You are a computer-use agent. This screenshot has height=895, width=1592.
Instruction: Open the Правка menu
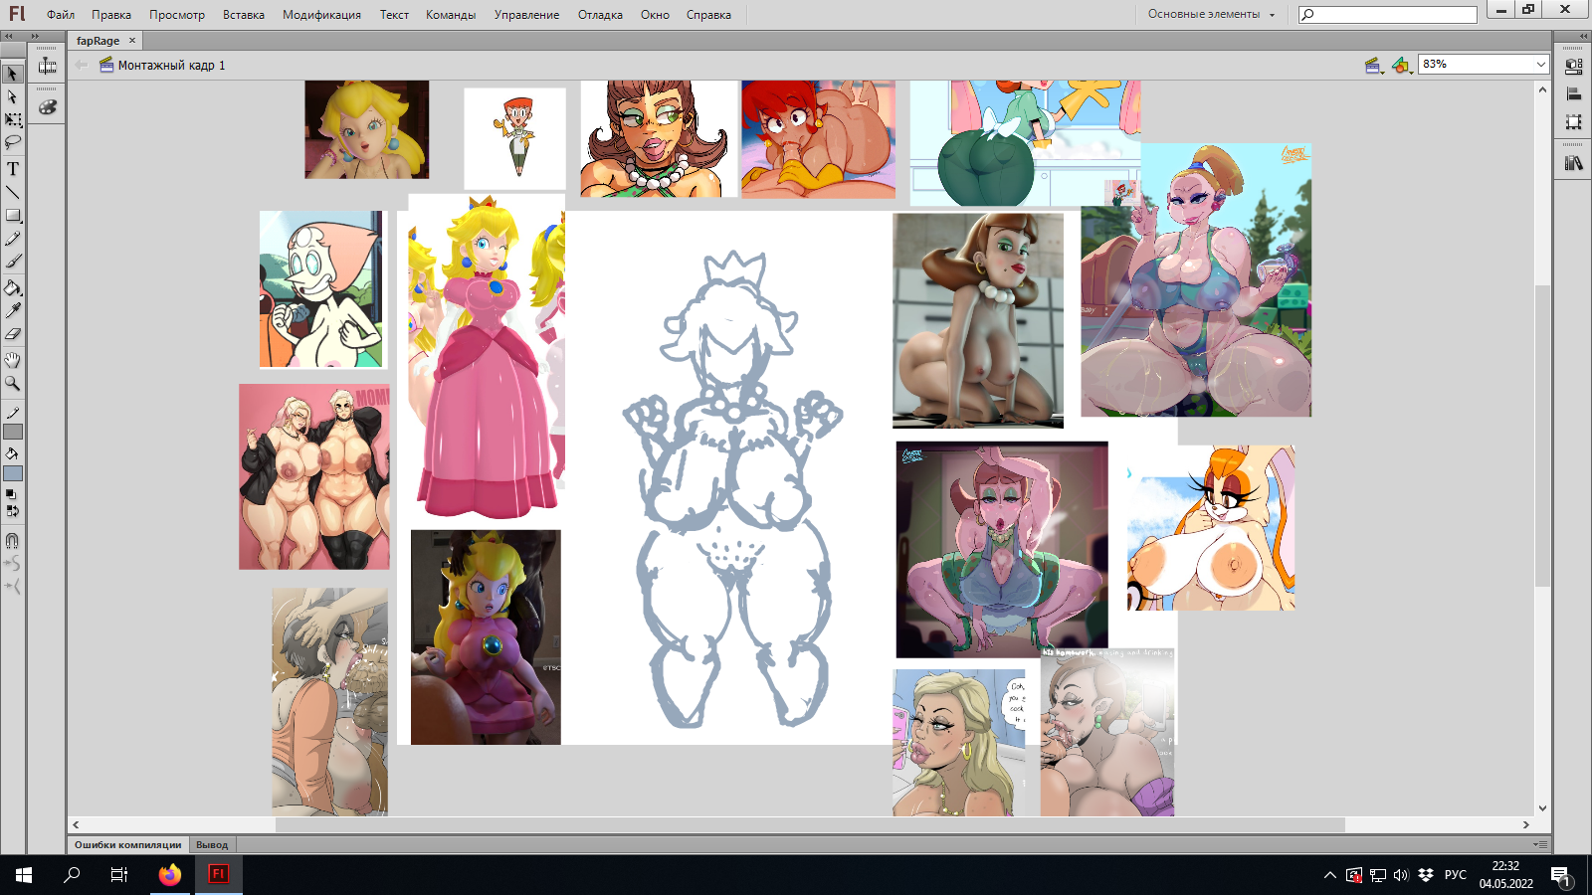(111, 15)
